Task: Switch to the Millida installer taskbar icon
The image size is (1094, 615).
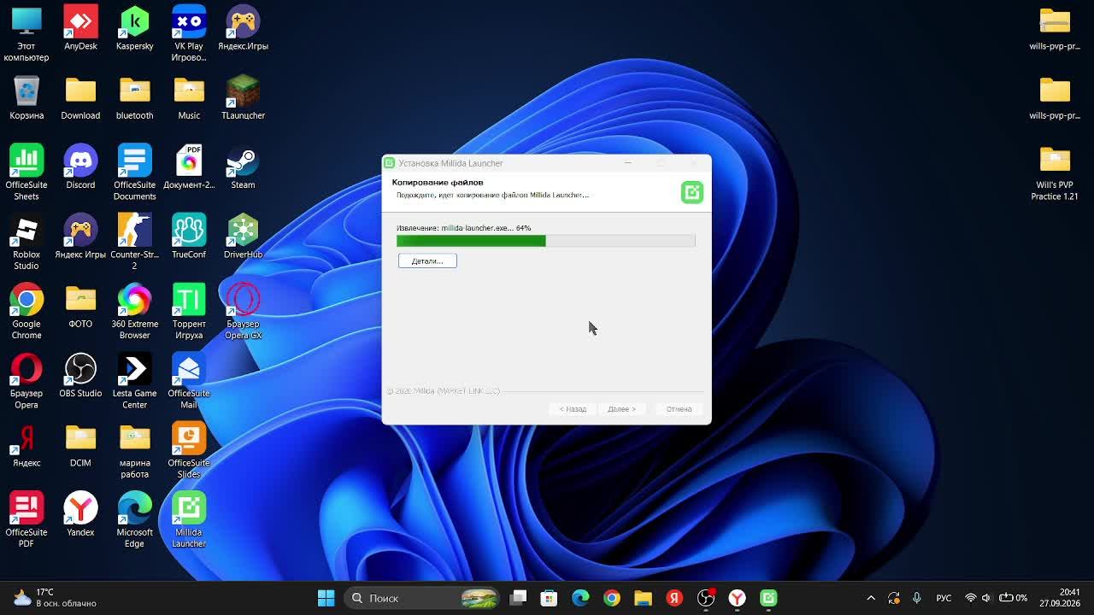Action: point(768,598)
